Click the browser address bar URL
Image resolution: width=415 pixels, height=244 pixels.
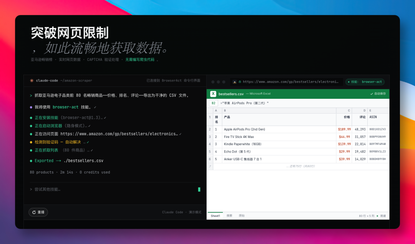tap(290, 82)
